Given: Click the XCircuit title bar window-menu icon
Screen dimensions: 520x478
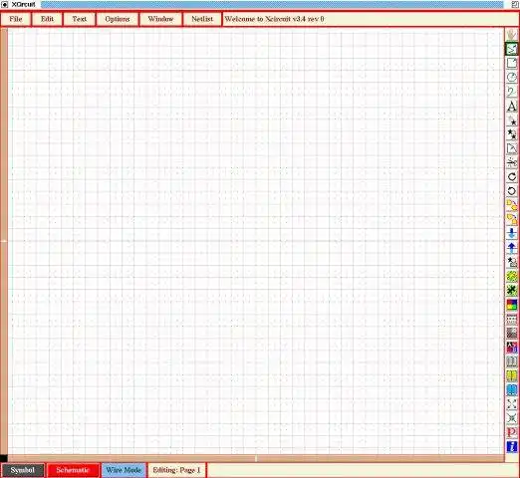Looking at the screenshot, I should point(4,4).
